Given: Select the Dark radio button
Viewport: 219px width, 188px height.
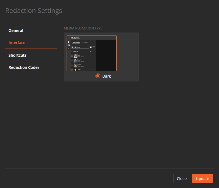Looking at the screenshot, I should pyautogui.click(x=98, y=76).
